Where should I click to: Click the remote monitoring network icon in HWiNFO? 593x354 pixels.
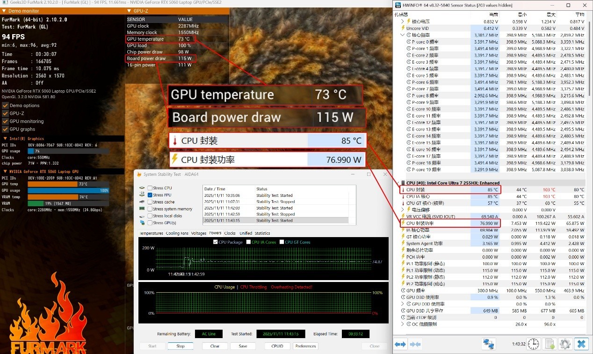[488, 344]
